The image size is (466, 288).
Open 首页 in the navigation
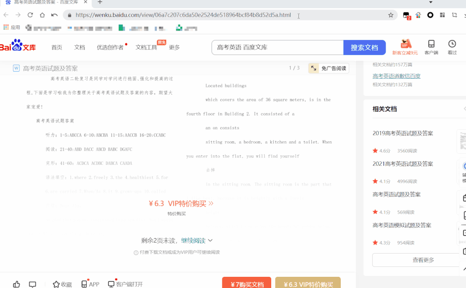pos(57,47)
